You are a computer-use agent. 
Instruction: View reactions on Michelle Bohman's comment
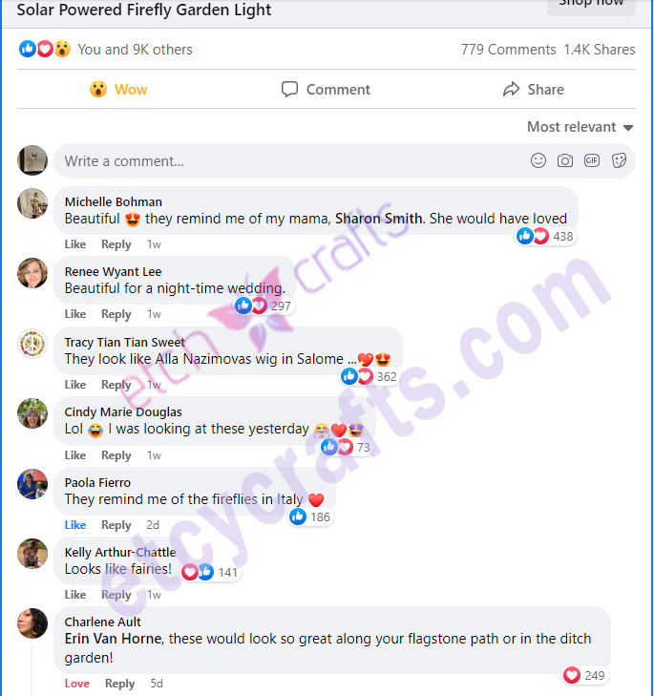546,236
